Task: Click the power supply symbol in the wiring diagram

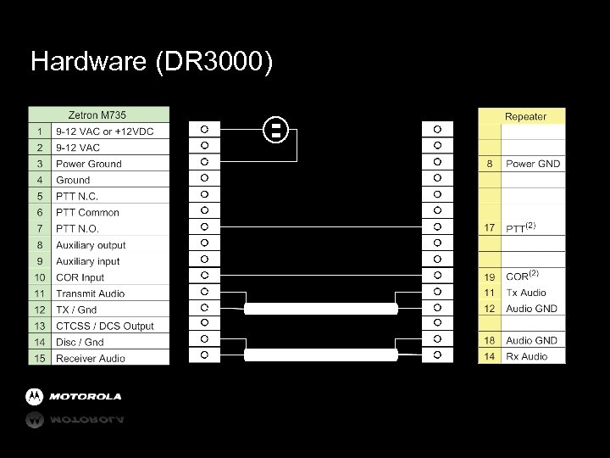Action: tap(276, 130)
